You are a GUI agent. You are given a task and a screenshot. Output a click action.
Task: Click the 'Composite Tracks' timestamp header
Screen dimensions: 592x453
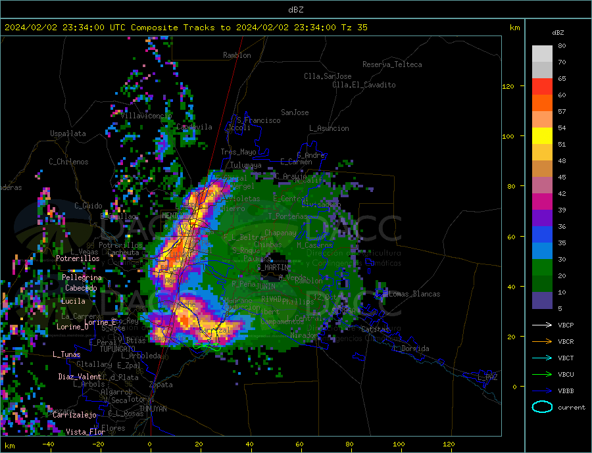(x=186, y=27)
